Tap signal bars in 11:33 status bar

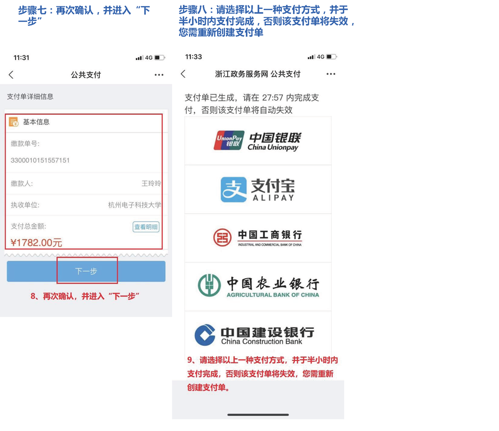[311, 57]
